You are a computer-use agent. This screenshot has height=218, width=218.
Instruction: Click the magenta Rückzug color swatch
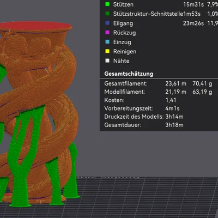(107, 33)
